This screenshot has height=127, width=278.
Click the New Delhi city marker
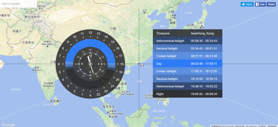tap(48, 46)
